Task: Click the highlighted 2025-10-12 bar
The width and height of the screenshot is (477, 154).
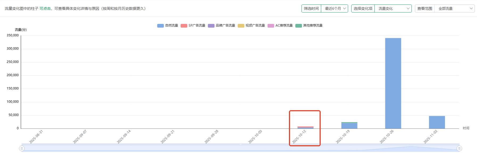Action: coord(305,127)
